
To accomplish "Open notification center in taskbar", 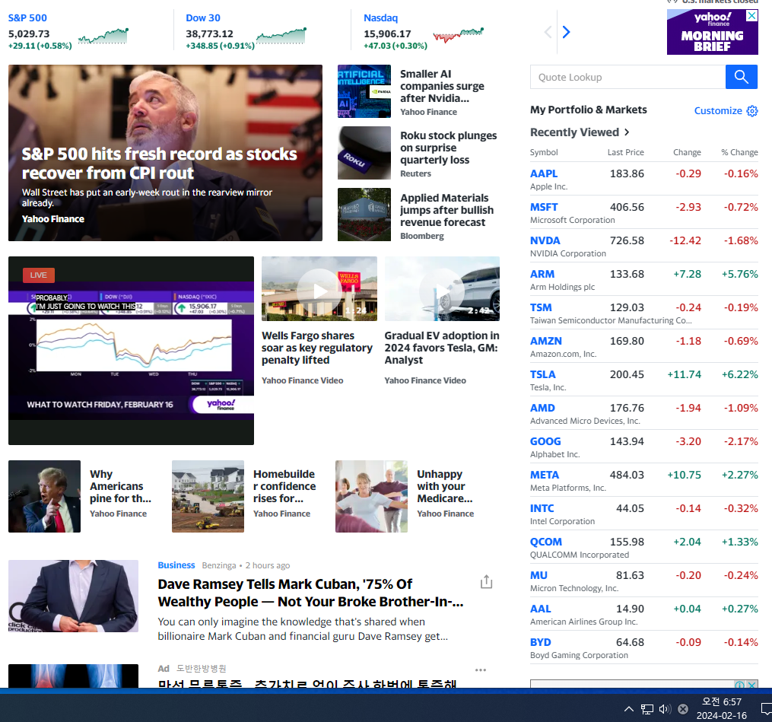I will click(767, 709).
